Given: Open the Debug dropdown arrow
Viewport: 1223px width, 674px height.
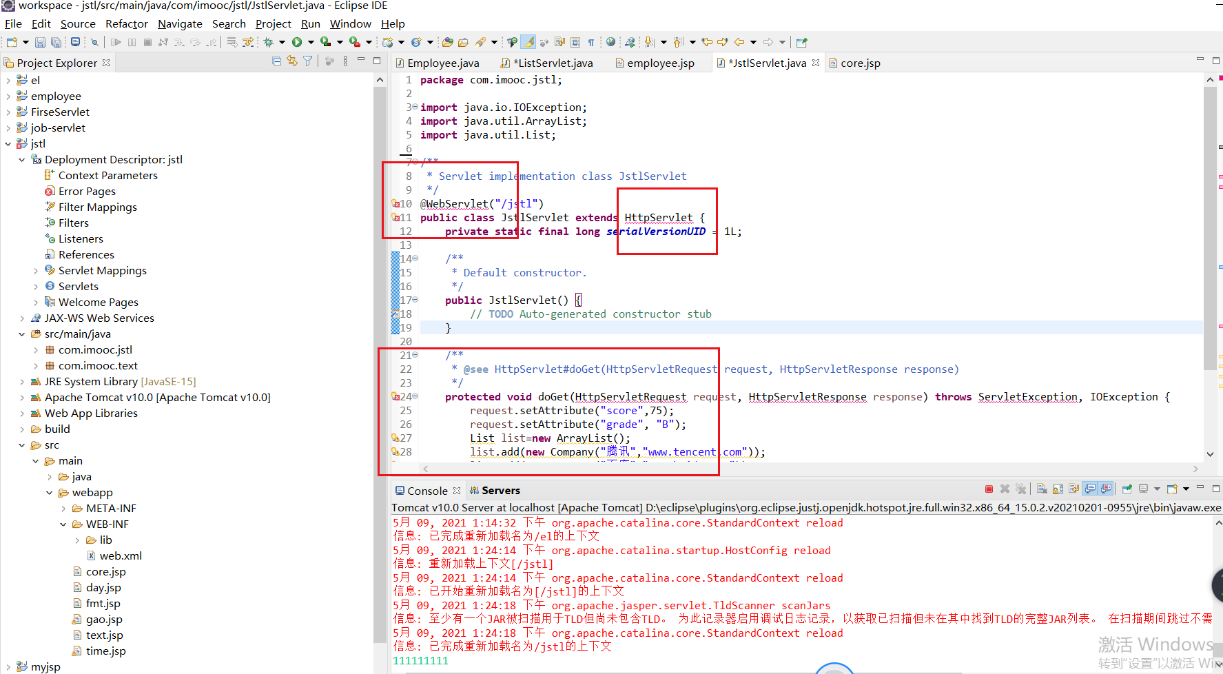Looking at the screenshot, I should coord(281,42).
